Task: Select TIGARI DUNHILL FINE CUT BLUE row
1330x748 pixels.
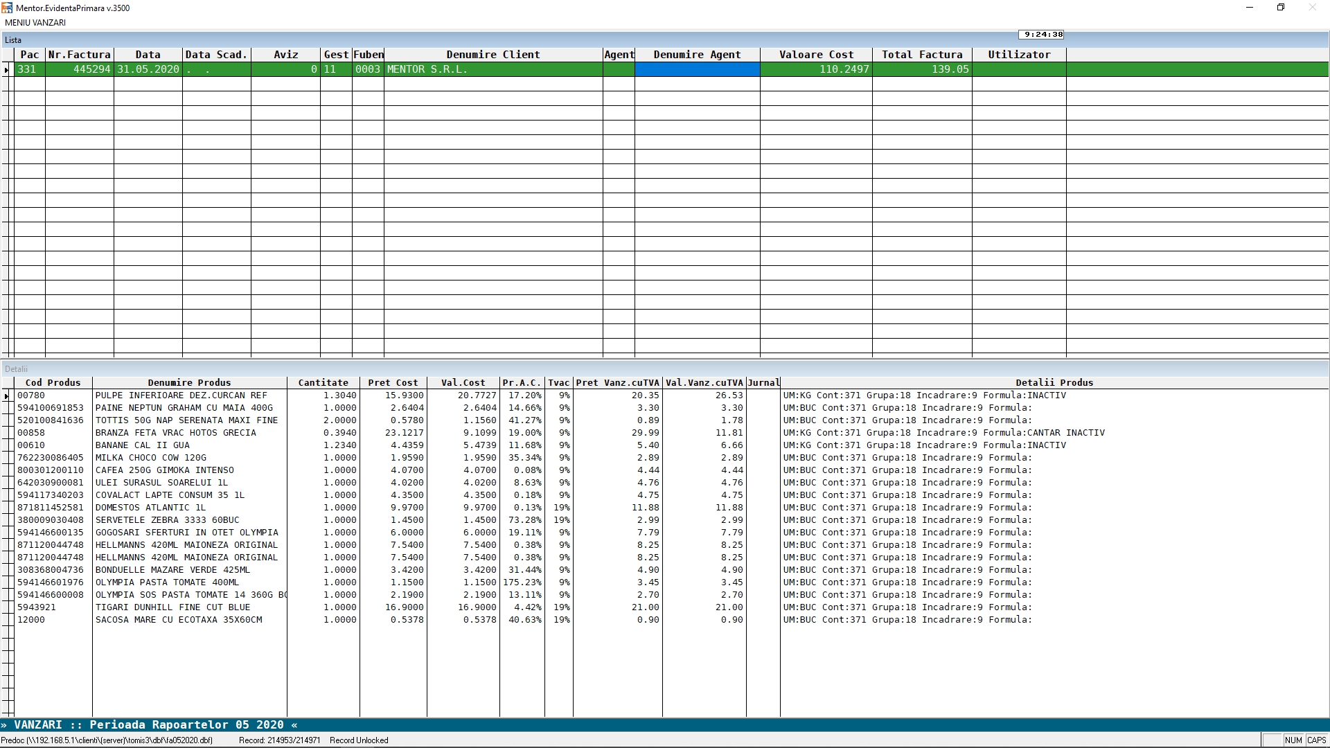Action: coord(172,607)
